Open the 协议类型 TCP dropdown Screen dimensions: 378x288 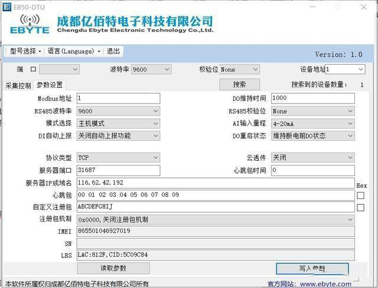coord(118,158)
